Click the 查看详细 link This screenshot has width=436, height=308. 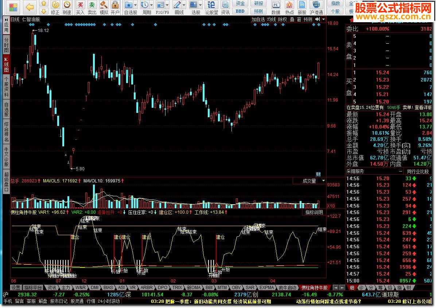(423, 107)
